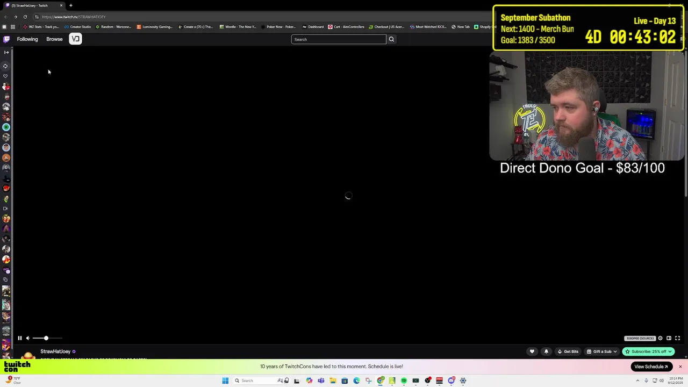Image resolution: width=688 pixels, height=387 pixels.
Task: Click the magnifier search button
Action: click(x=391, y=39)
